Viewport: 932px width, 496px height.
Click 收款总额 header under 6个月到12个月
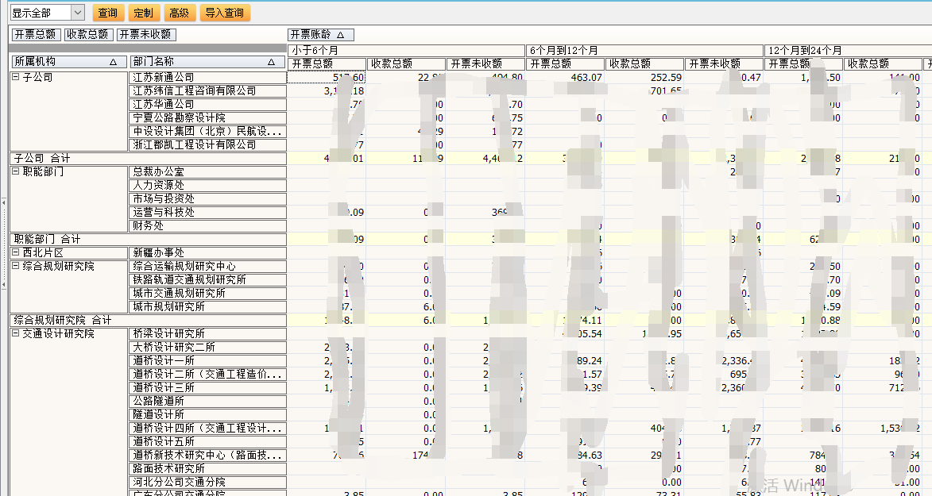click(x=645, y=63)
